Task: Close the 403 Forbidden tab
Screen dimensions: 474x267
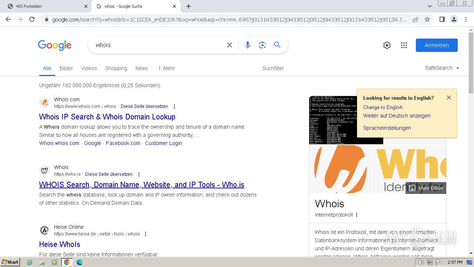Action: coord(86,6)
